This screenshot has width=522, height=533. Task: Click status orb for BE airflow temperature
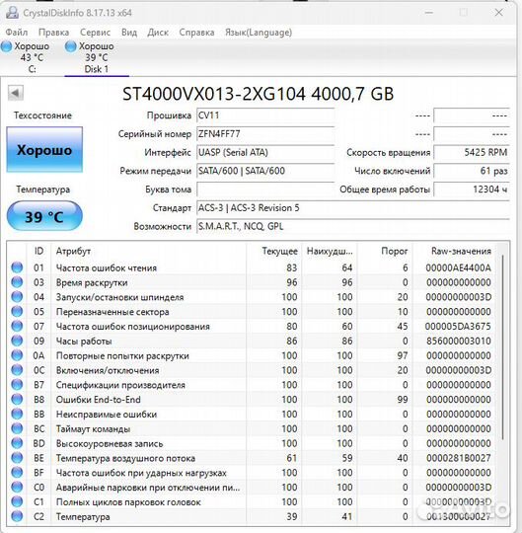[17, 458]
